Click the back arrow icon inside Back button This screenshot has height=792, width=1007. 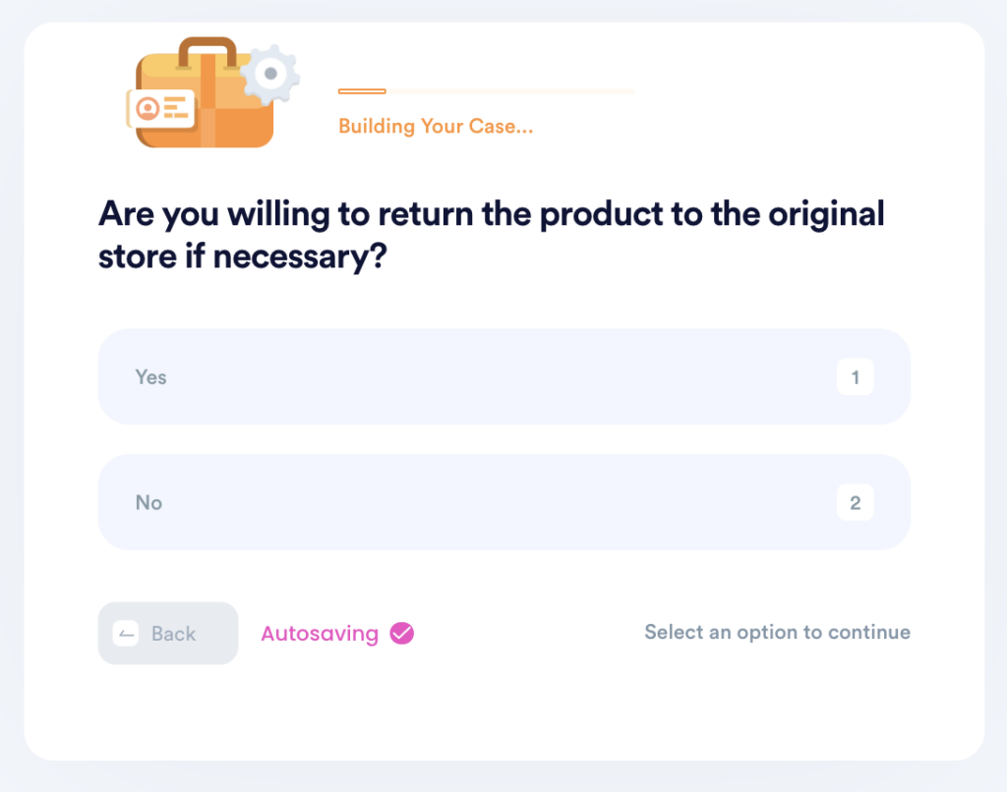(x=126, y=634)
